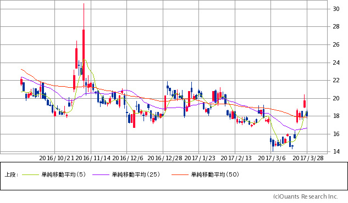Click the price axis value 22

click(336, 80)
